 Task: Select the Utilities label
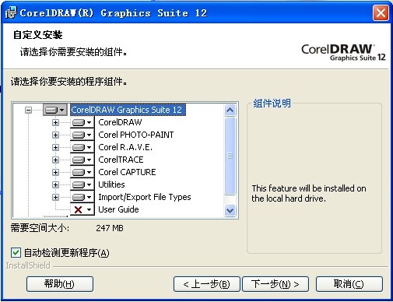click(x=111, y=184)
